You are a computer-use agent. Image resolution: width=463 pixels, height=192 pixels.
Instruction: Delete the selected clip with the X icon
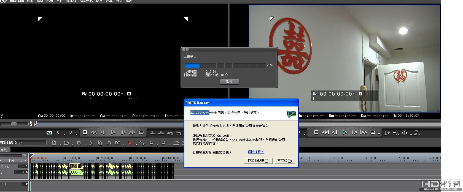click(x=130, y=143)
